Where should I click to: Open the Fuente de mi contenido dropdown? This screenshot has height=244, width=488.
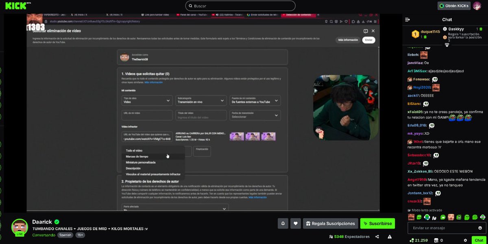[x=255, y=101]
